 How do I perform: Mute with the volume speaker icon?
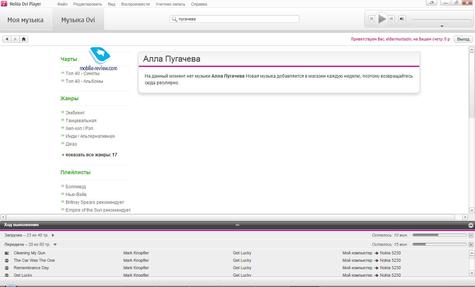(402, 19)
